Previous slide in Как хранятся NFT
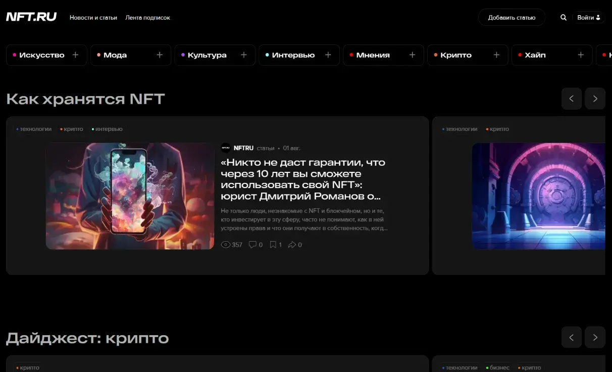Screen dimensions: 612x372 pos(572,99)
